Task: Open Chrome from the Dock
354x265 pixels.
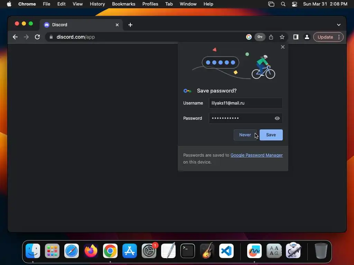Action: point(110,251)
